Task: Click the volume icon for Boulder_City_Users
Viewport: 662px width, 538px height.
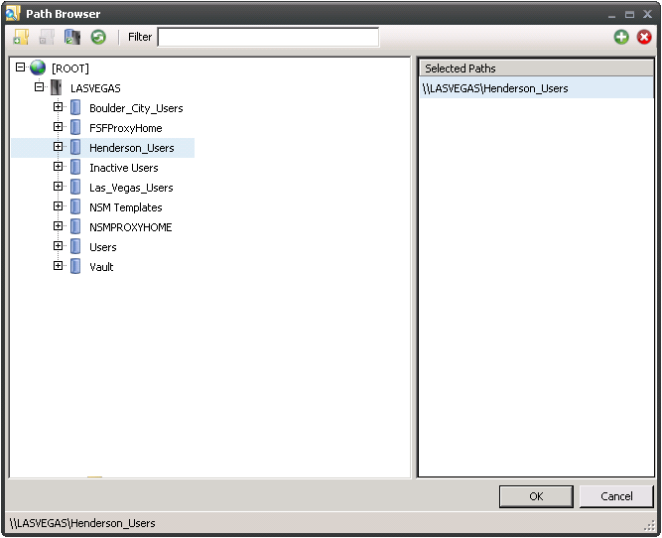Action: coord(75,107)
